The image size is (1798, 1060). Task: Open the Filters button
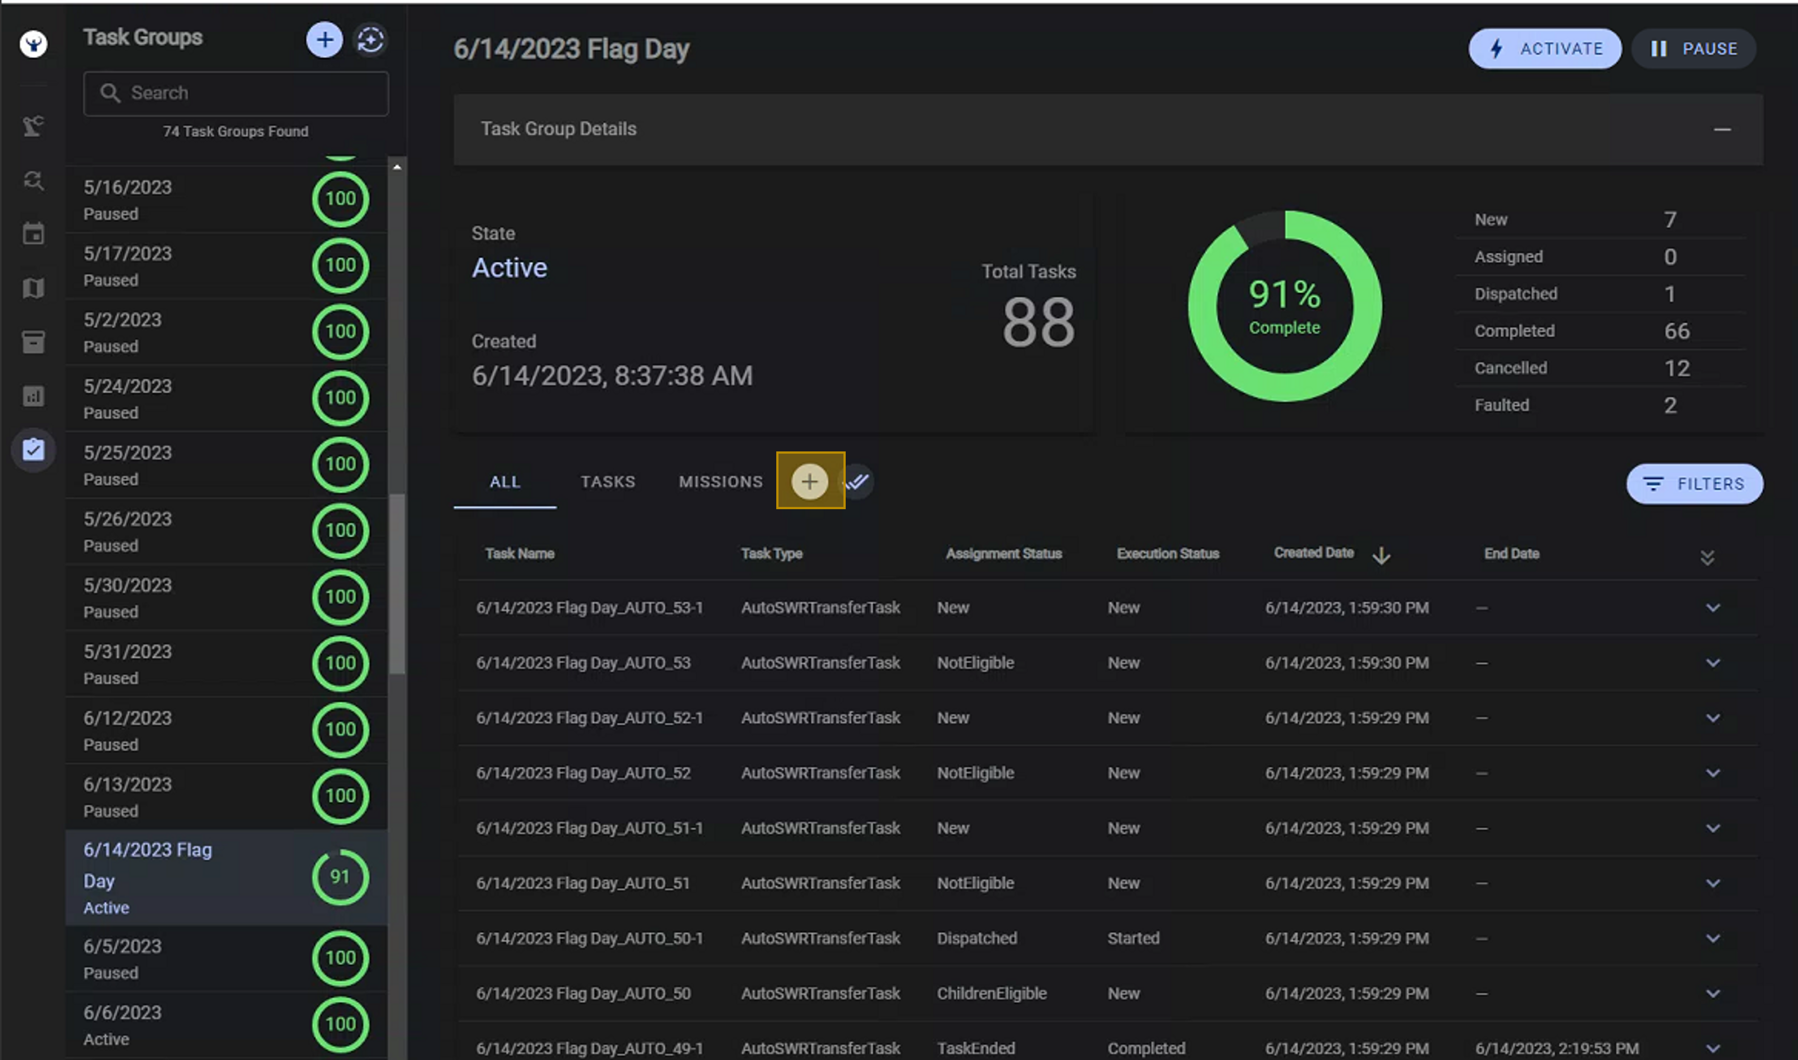tap(1695, 484)
